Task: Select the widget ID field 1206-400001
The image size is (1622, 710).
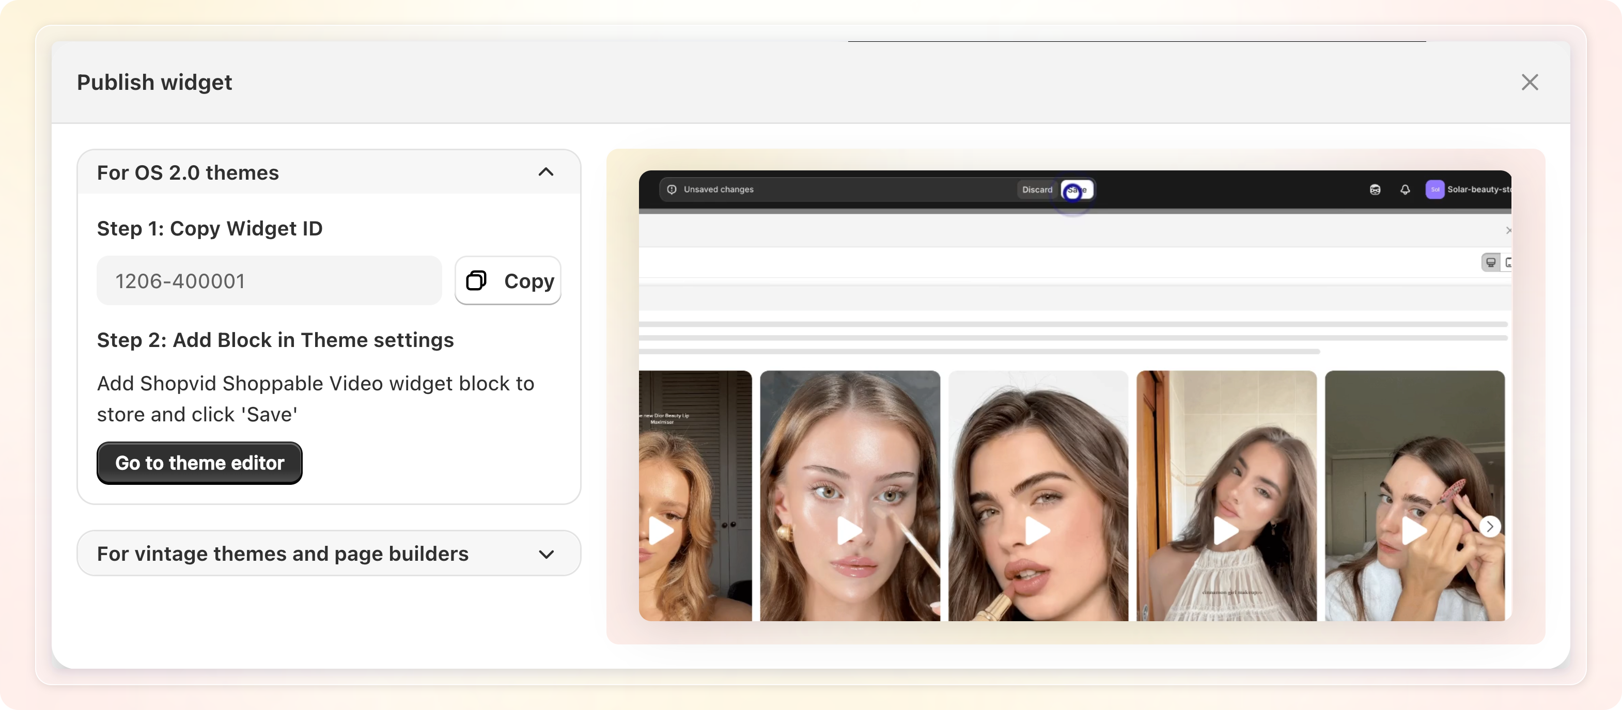Action: click(x=269, y=281)
